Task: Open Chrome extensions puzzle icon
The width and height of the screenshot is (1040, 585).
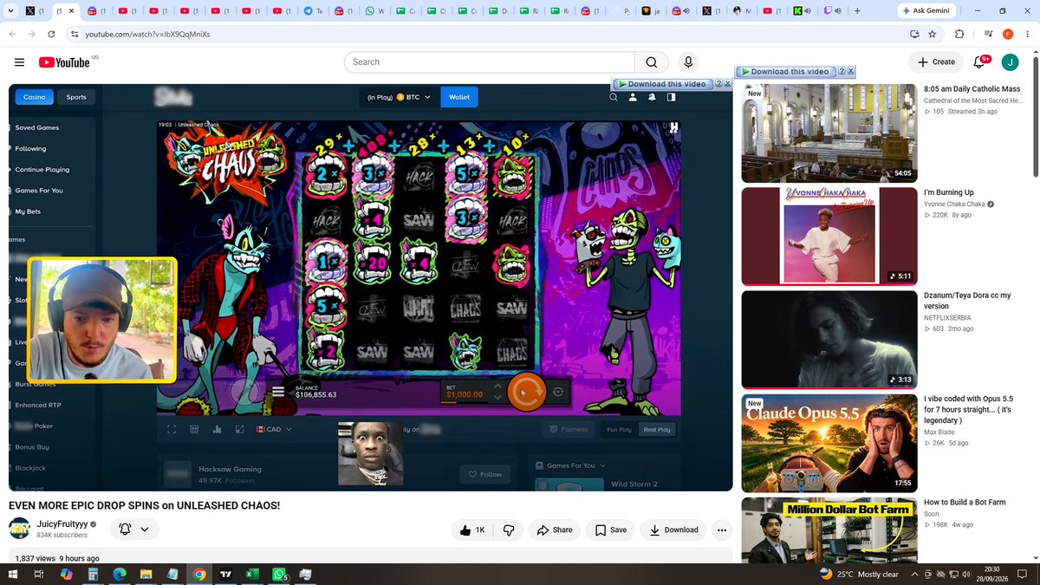Action: 959,34
